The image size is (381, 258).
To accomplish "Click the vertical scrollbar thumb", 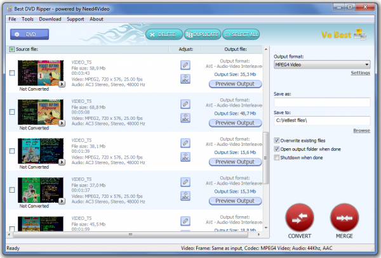I will click(266, 158).
